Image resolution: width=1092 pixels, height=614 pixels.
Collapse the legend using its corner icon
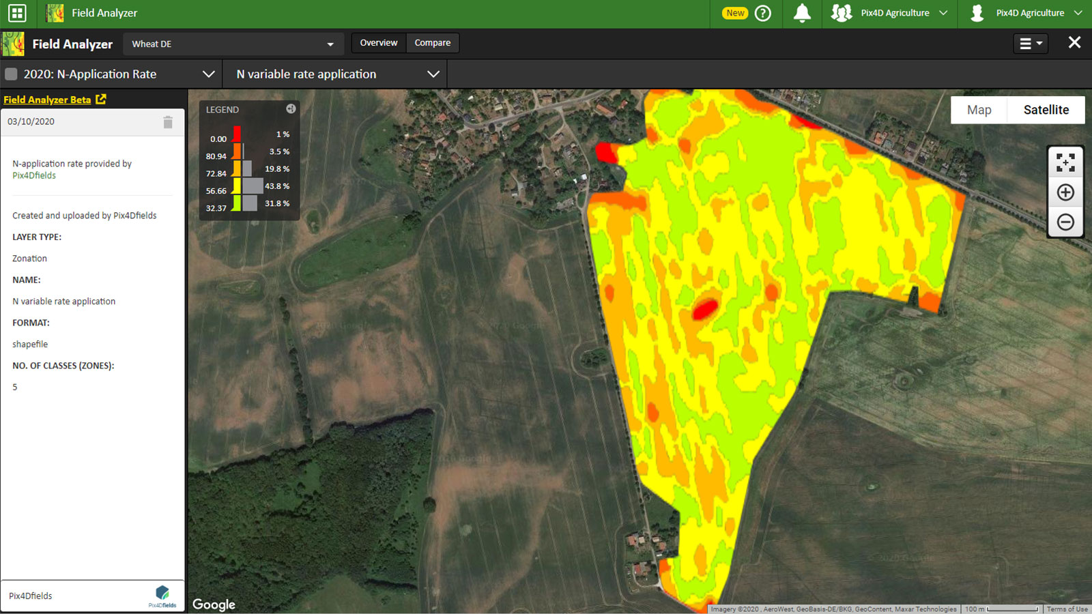point(291,109)
